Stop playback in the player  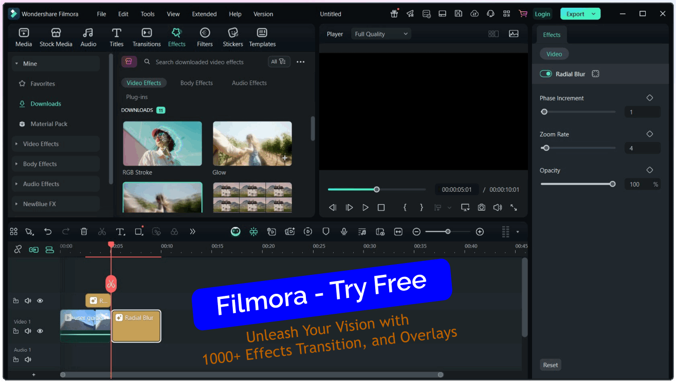pos(381,208)
